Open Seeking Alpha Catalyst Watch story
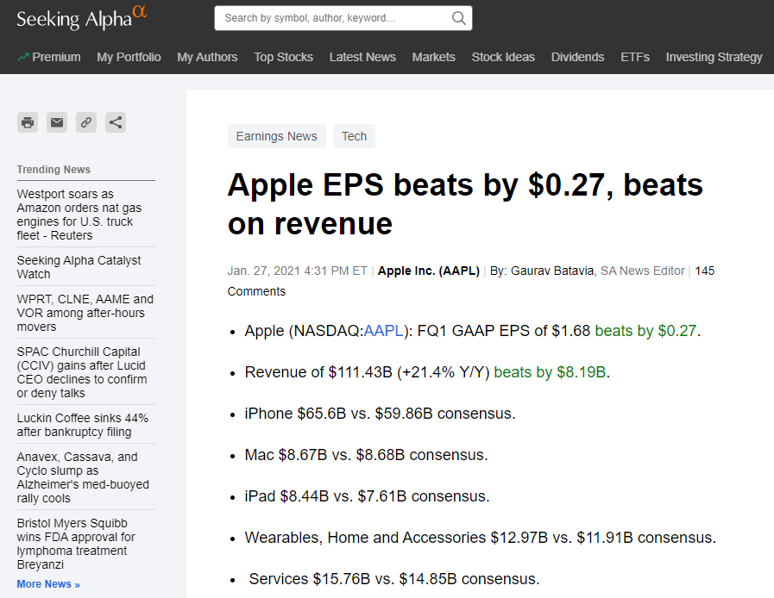The image size is (774, 598). 79,267
